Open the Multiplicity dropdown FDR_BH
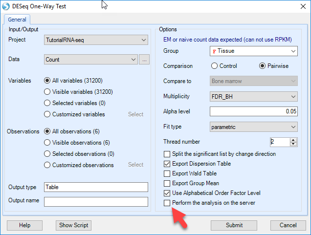 [x=254, y=97]
